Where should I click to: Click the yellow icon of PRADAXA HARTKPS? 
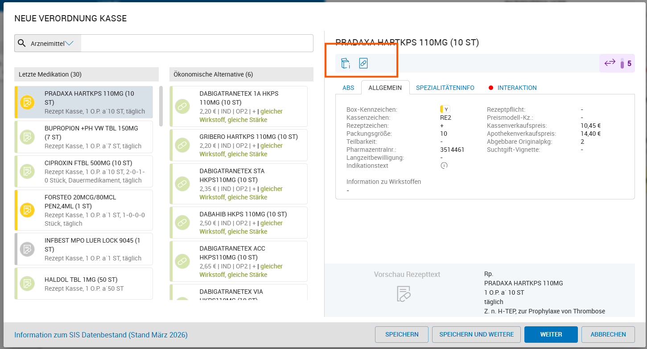(27, 102)
